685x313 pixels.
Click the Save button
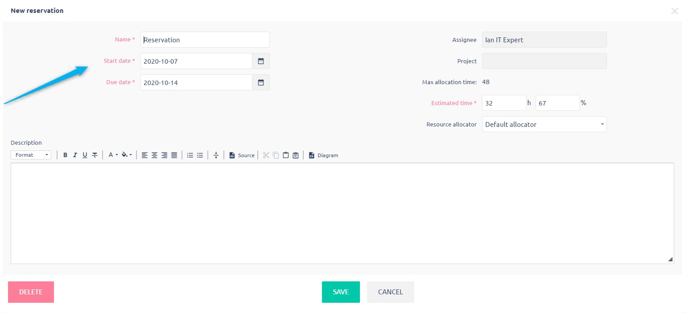(x=341, y=292)
